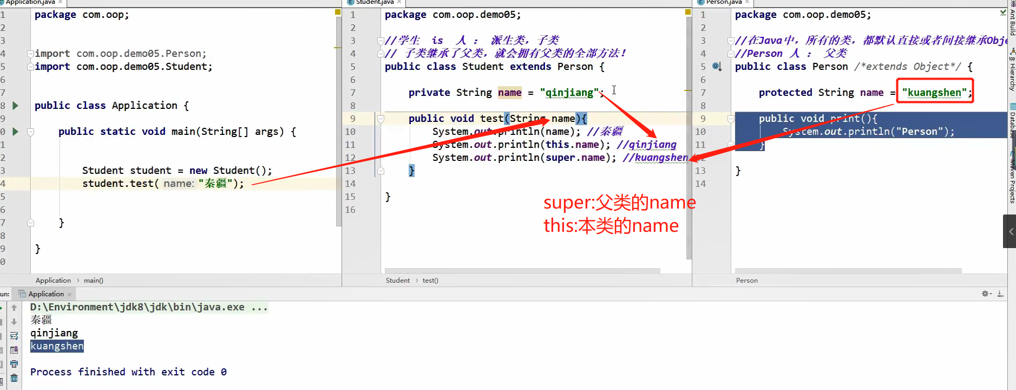Collapse the comment block in Student.java
The width and height of the screenshot is (1016, 390).
click(x=381, y=41)
